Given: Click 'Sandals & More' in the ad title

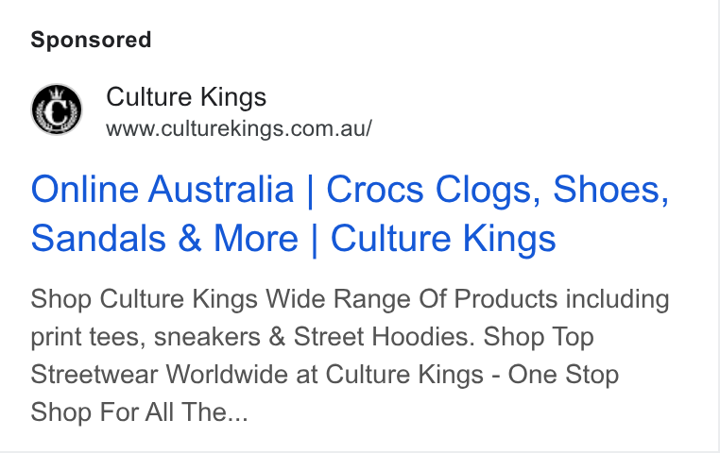Looking at the screenshot, I should coord(164,239).
